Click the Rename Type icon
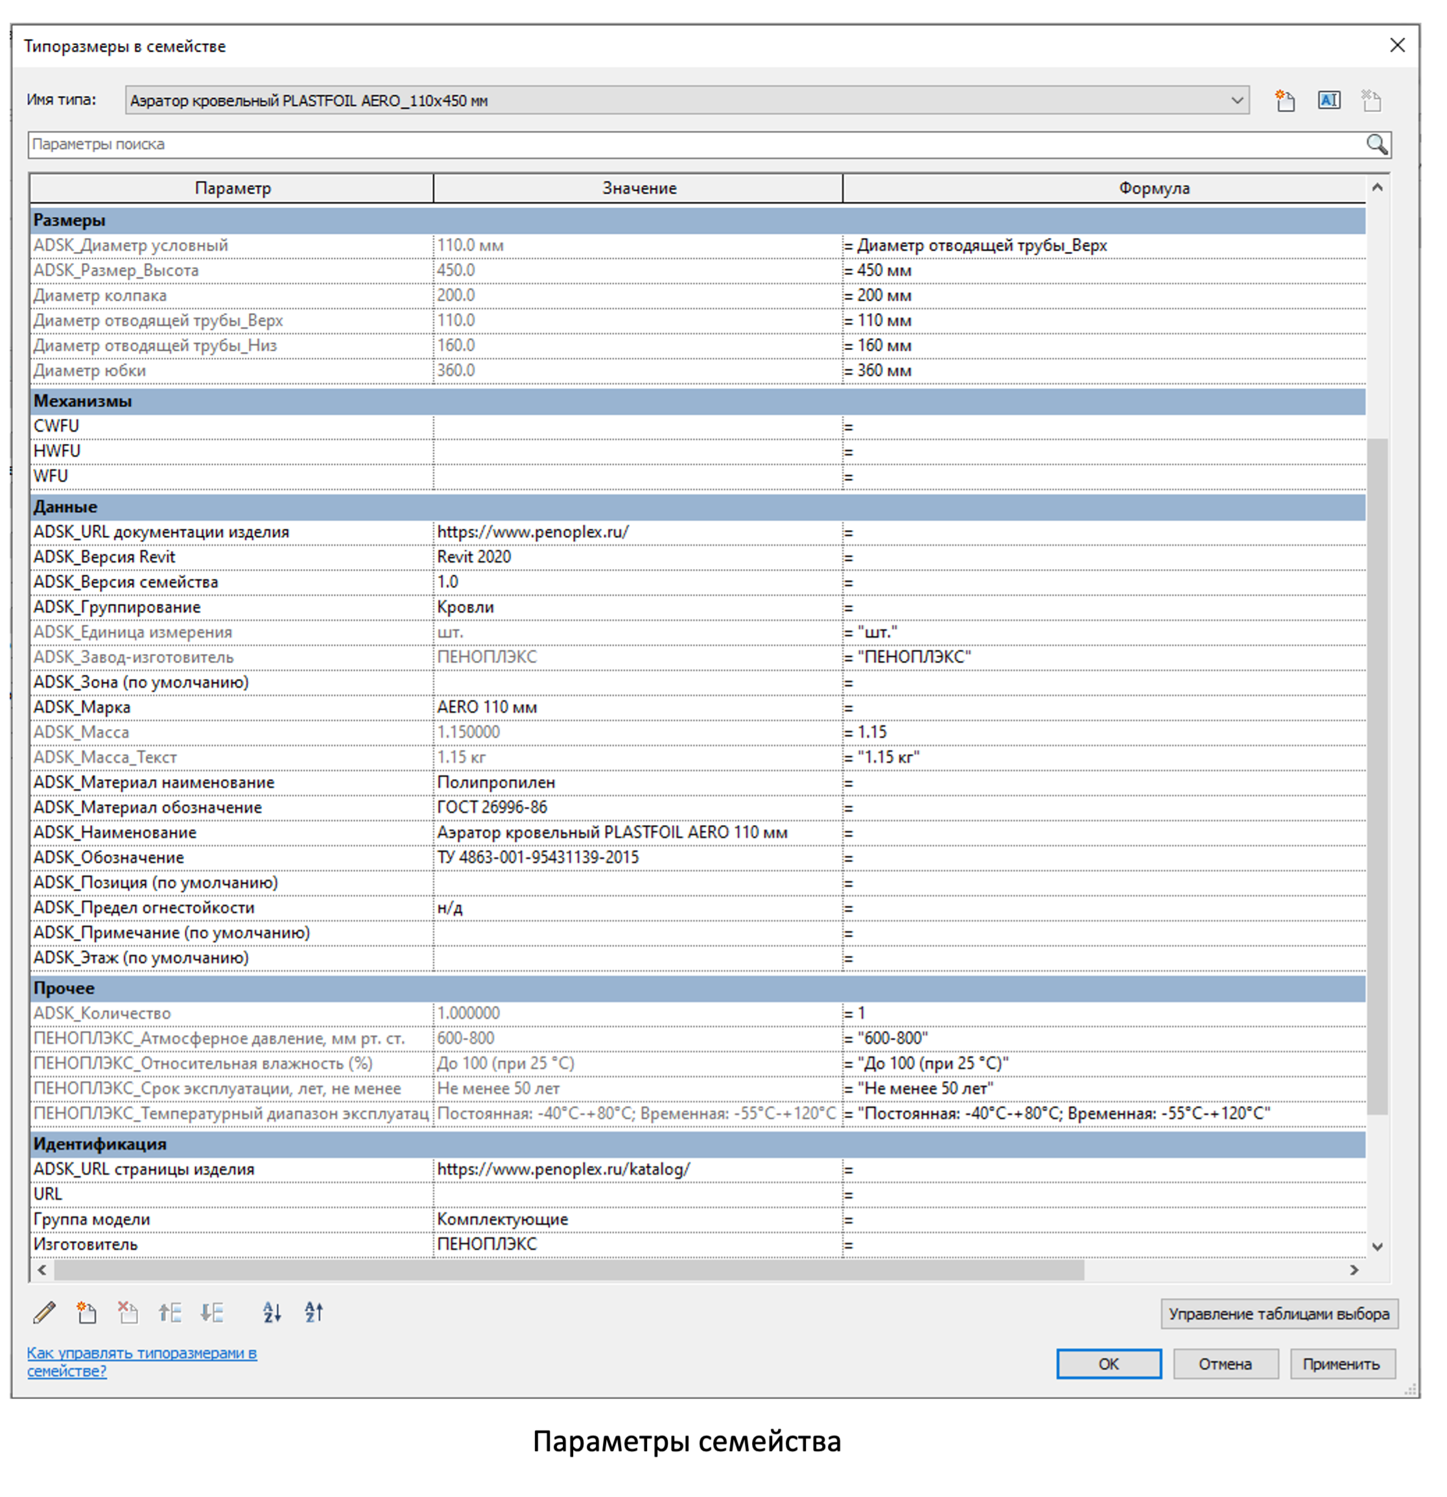The width and height of the screenshot is (1447, 1497). (1328, 100)
